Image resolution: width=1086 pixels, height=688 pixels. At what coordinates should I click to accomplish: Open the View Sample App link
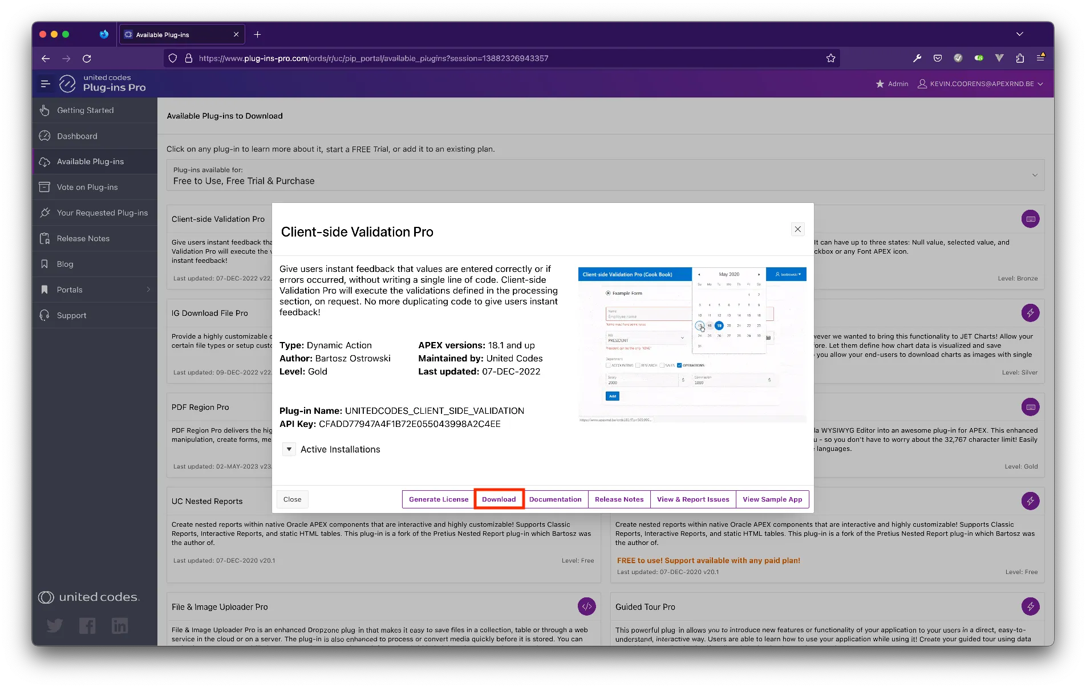click(772, 499)
